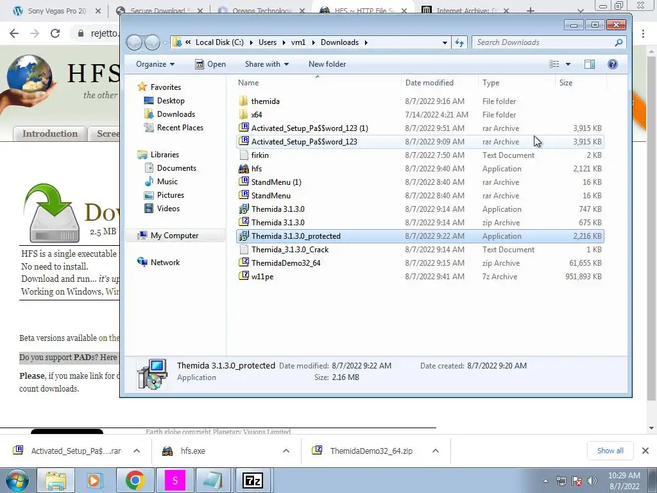Select Activated_Setup_Pa$$word_123 (1) rar icon

pos(243,128)
